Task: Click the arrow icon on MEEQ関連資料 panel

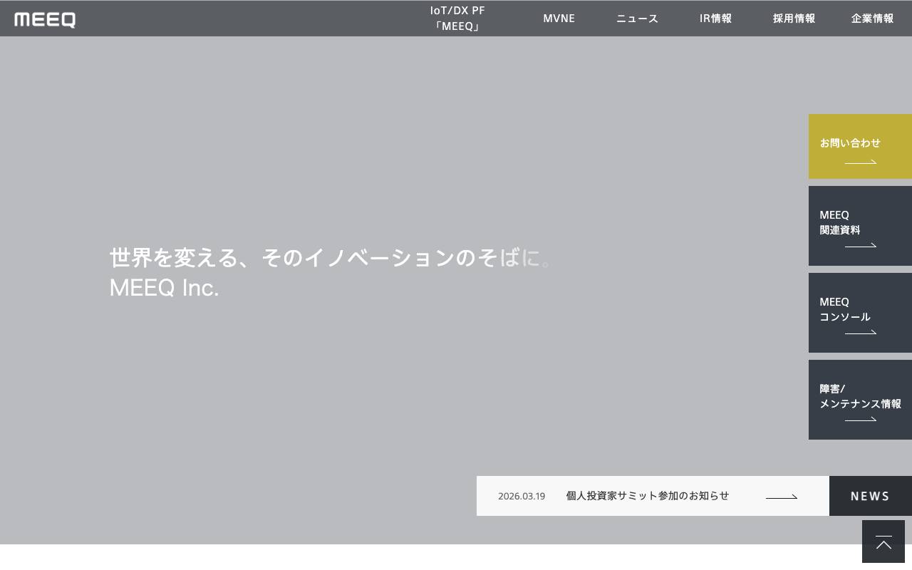Action: 861,245
